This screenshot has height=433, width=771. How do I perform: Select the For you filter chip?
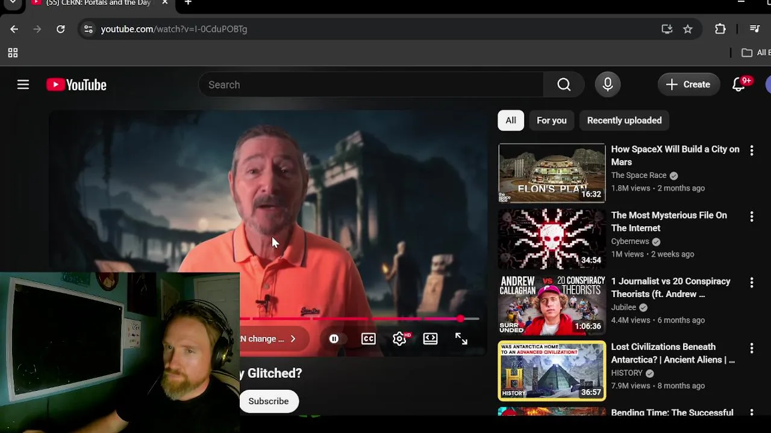[552, 120]
